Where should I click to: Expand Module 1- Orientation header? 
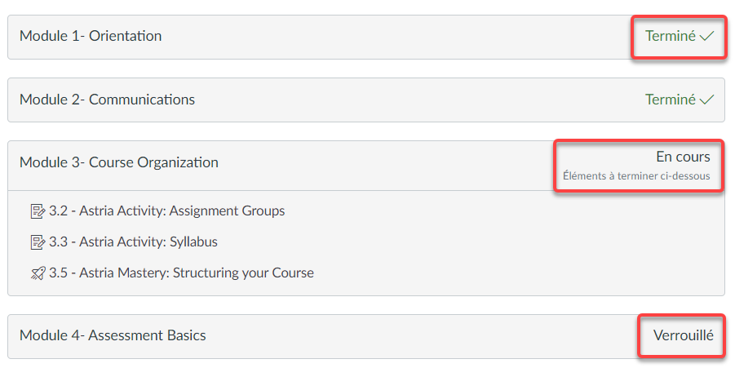click(366, 37)
